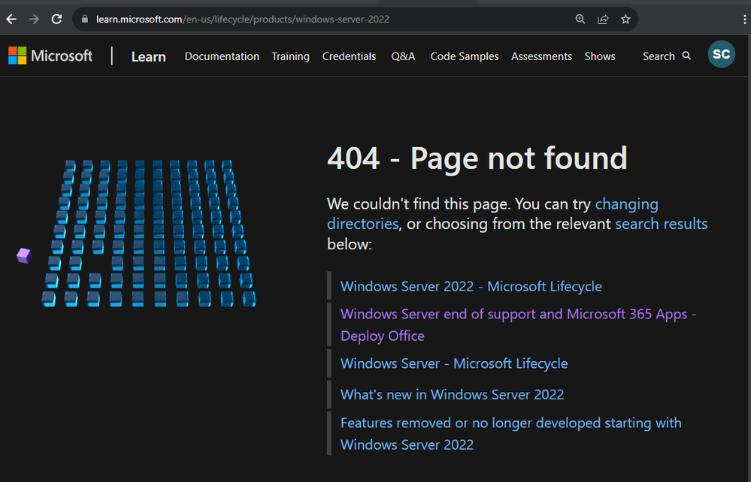The image size is (751, 482).
Task: Reload the page with the refresh icon
Action: pyautogui.click(x=56, y=19)
